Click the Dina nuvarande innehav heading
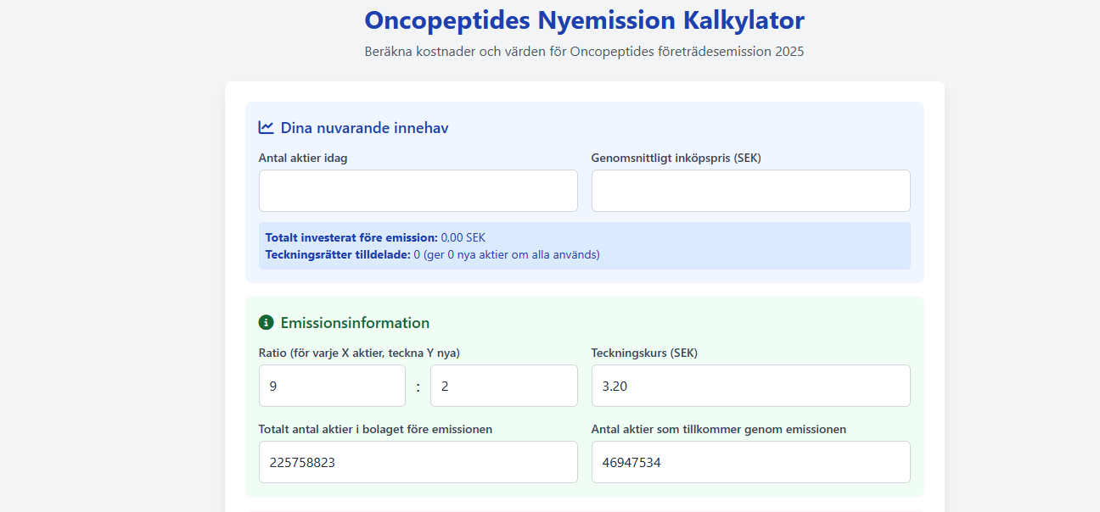The height and width of the screenshot is (512, 1100). coord(364,128)
